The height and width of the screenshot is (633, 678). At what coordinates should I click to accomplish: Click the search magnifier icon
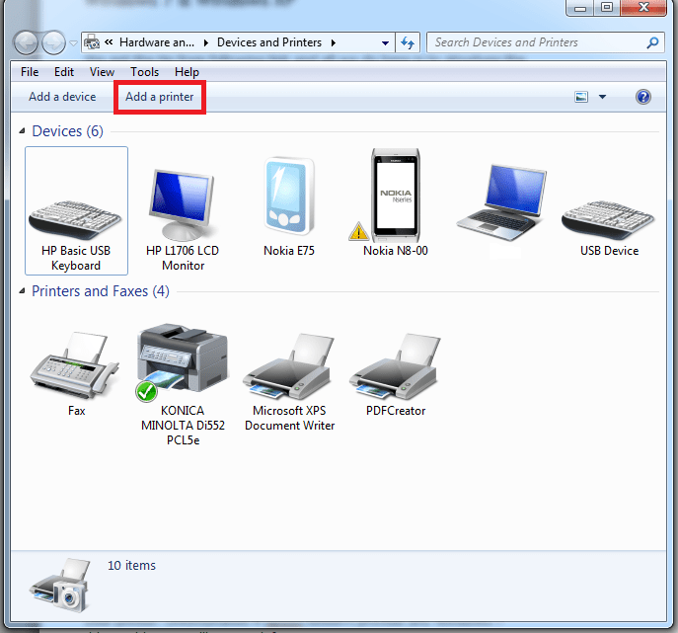652,42
